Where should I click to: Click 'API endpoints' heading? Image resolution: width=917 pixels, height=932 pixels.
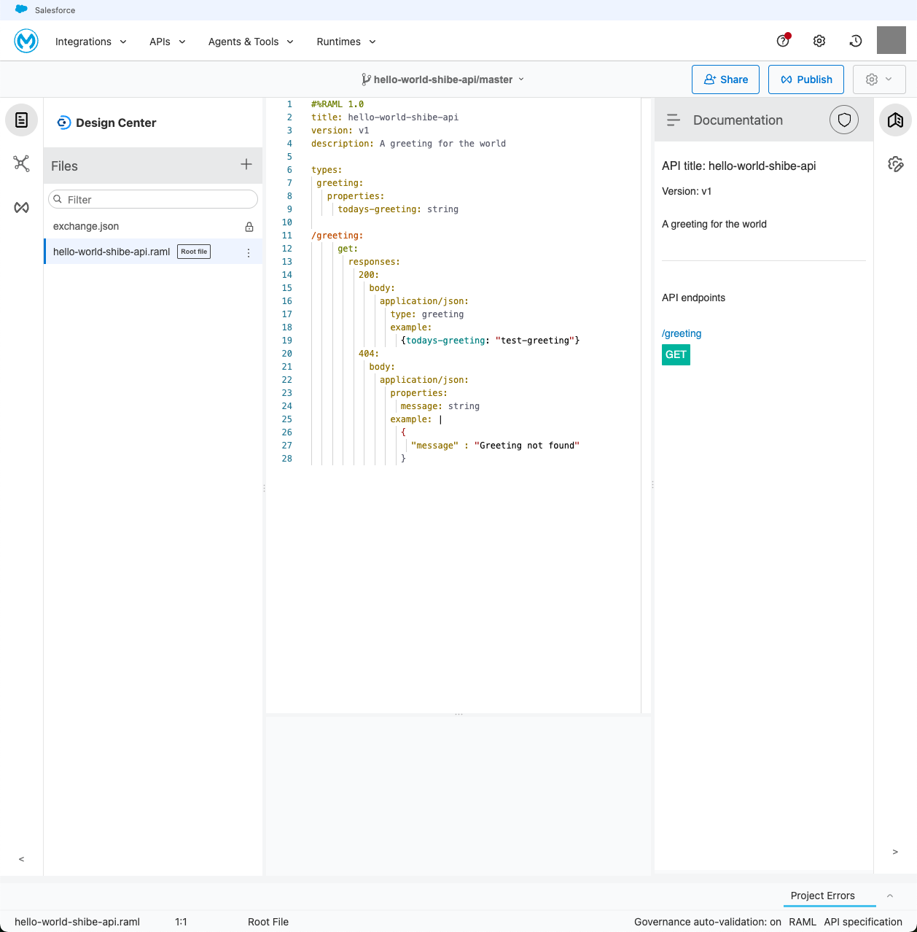pos(694,298)
